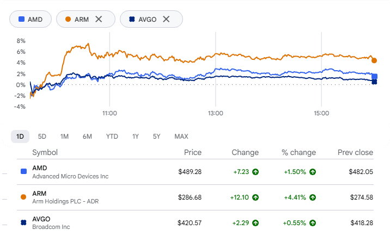Open the AMD symbol link in table
390x242 pixels.
pos(40,168)
